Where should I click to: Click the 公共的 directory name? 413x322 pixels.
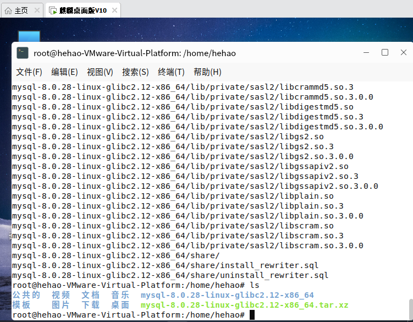point(26,295)
